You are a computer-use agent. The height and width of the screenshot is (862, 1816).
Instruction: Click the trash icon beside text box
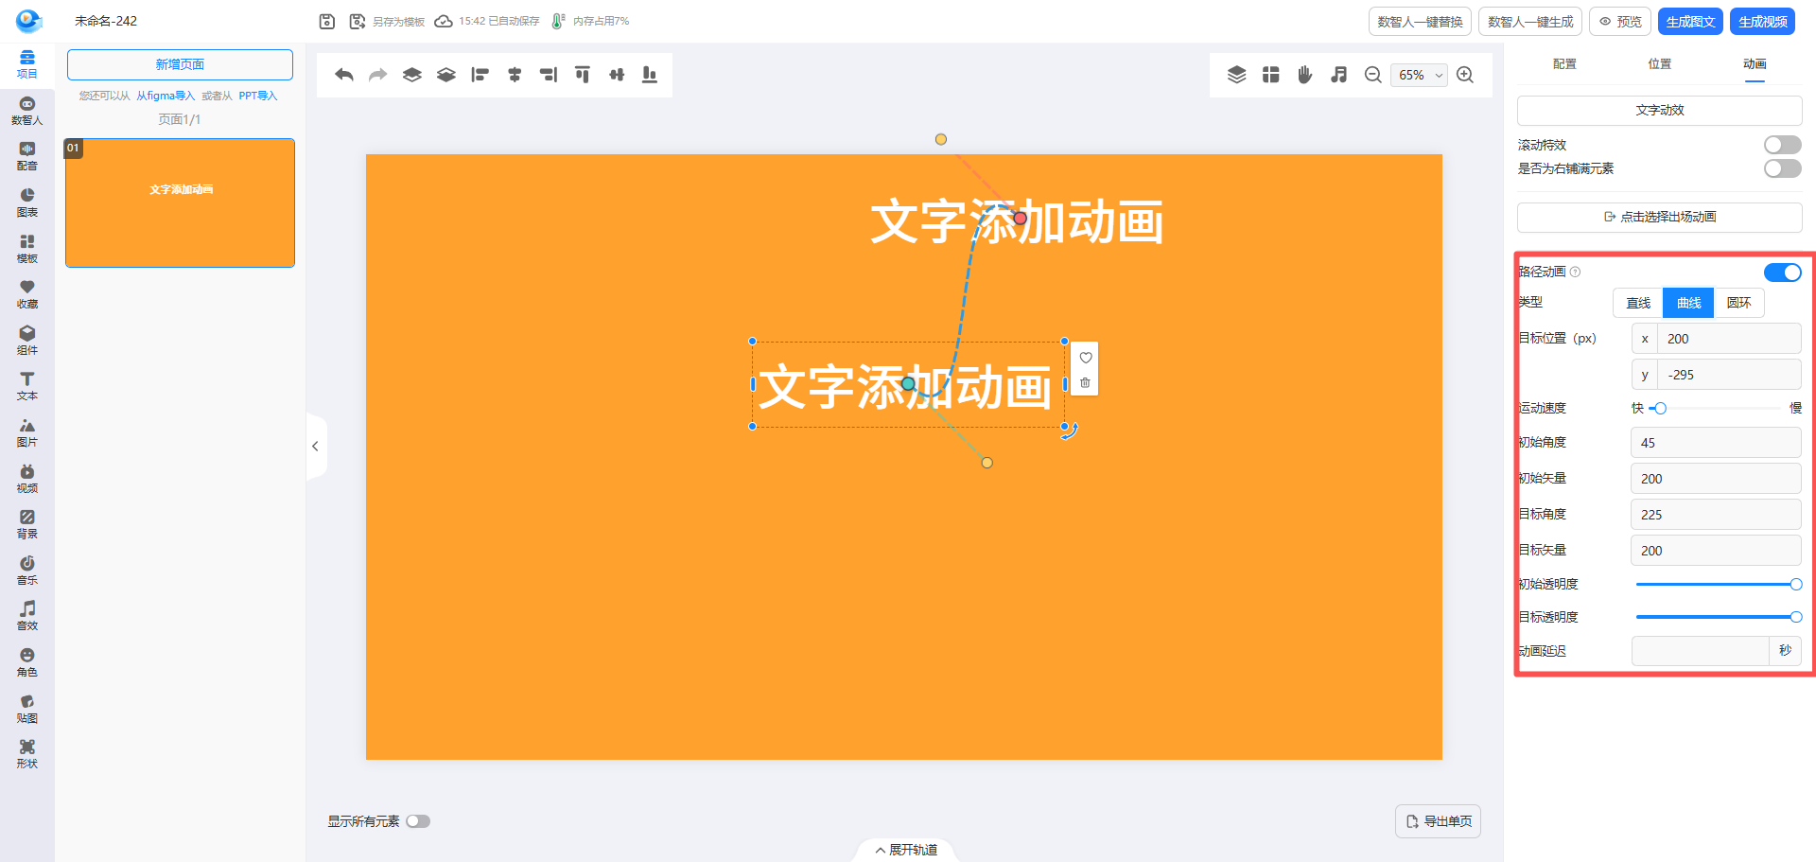click(1085, 383)
